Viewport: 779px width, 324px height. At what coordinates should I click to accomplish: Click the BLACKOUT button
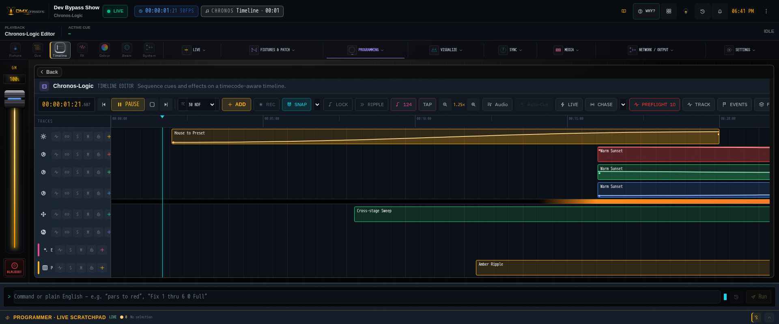coord(14,268)
